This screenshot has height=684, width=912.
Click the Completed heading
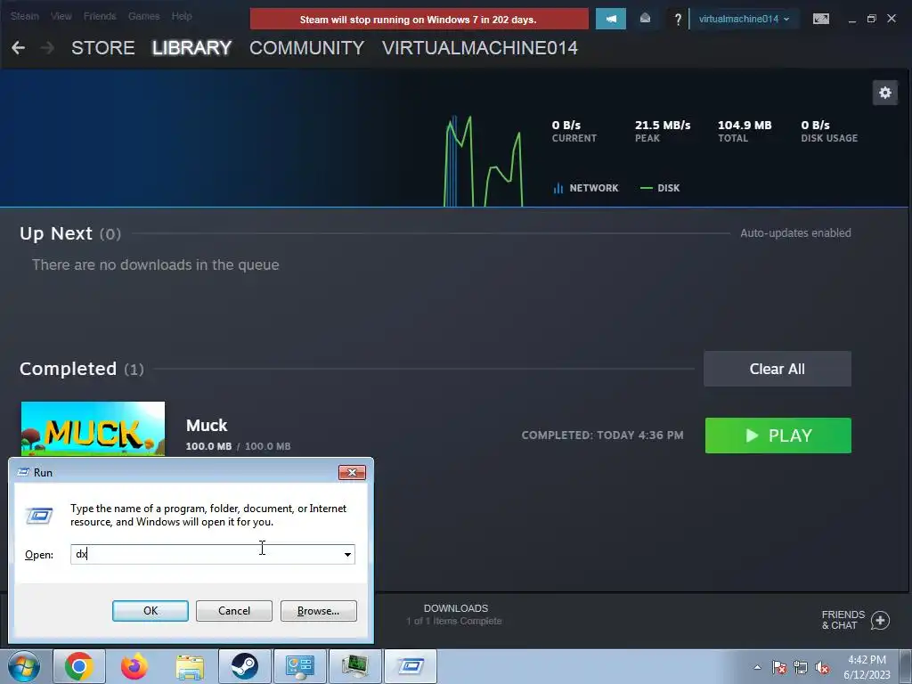pos(68,369)
